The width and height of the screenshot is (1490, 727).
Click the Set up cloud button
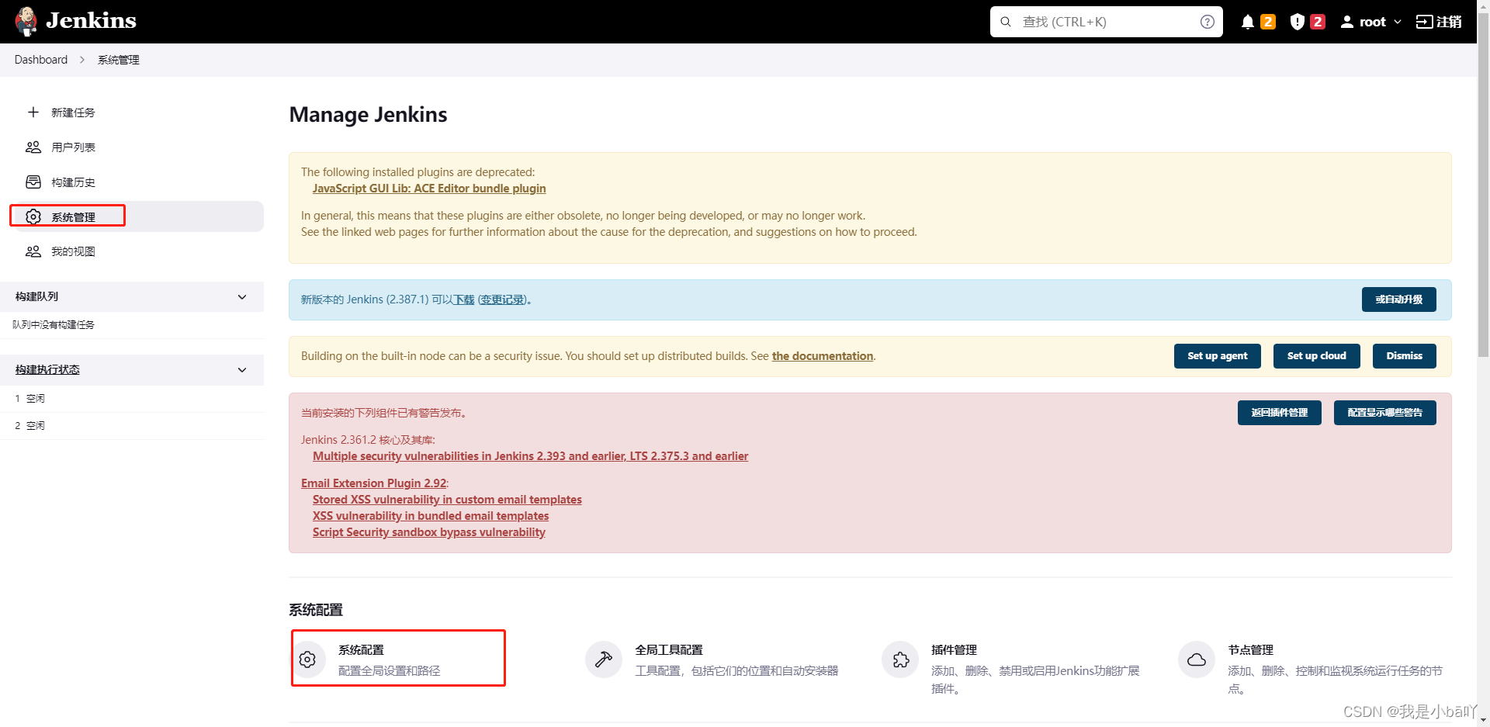point(1316,356)
